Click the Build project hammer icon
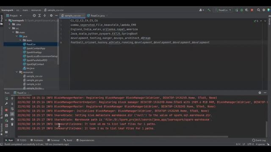Image resolution: width=271 pixels, height=152 pixels. click(209, 10)
